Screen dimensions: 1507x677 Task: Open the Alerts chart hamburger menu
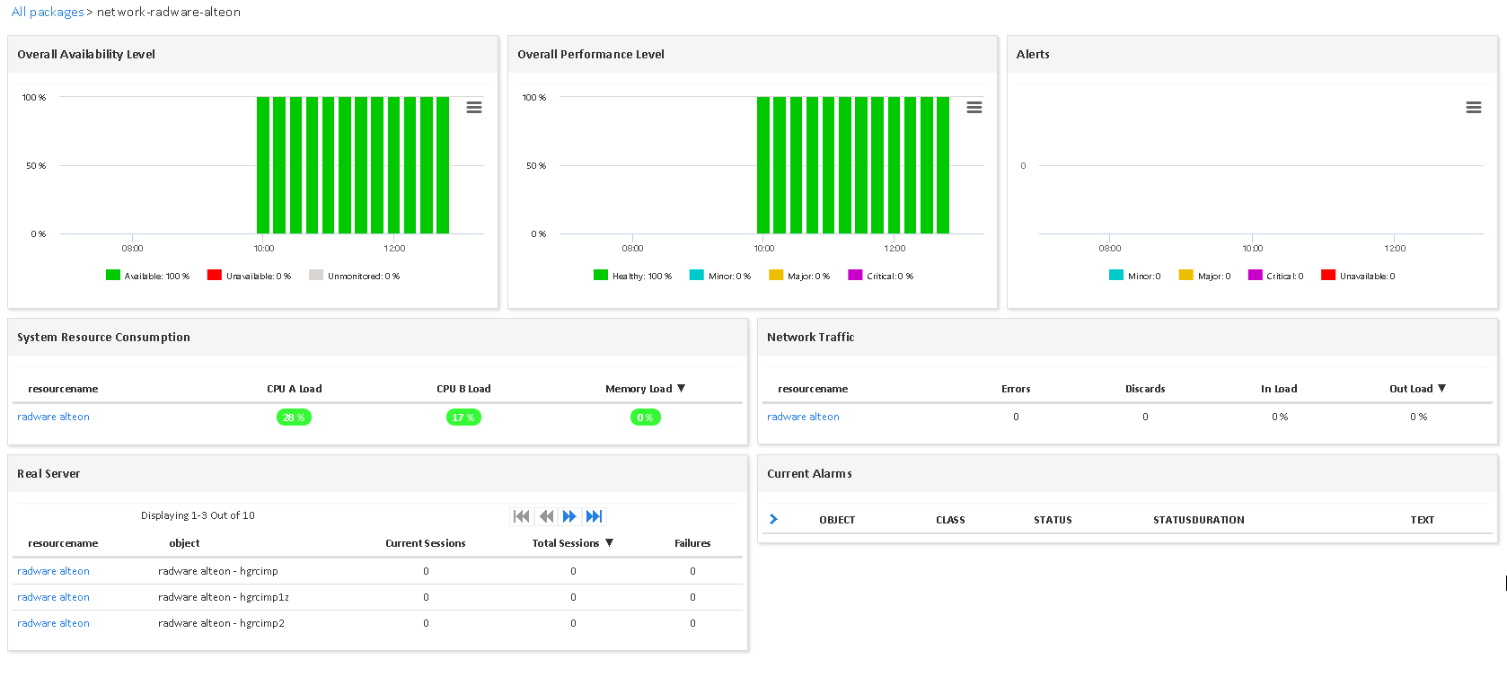[1474, 108]
